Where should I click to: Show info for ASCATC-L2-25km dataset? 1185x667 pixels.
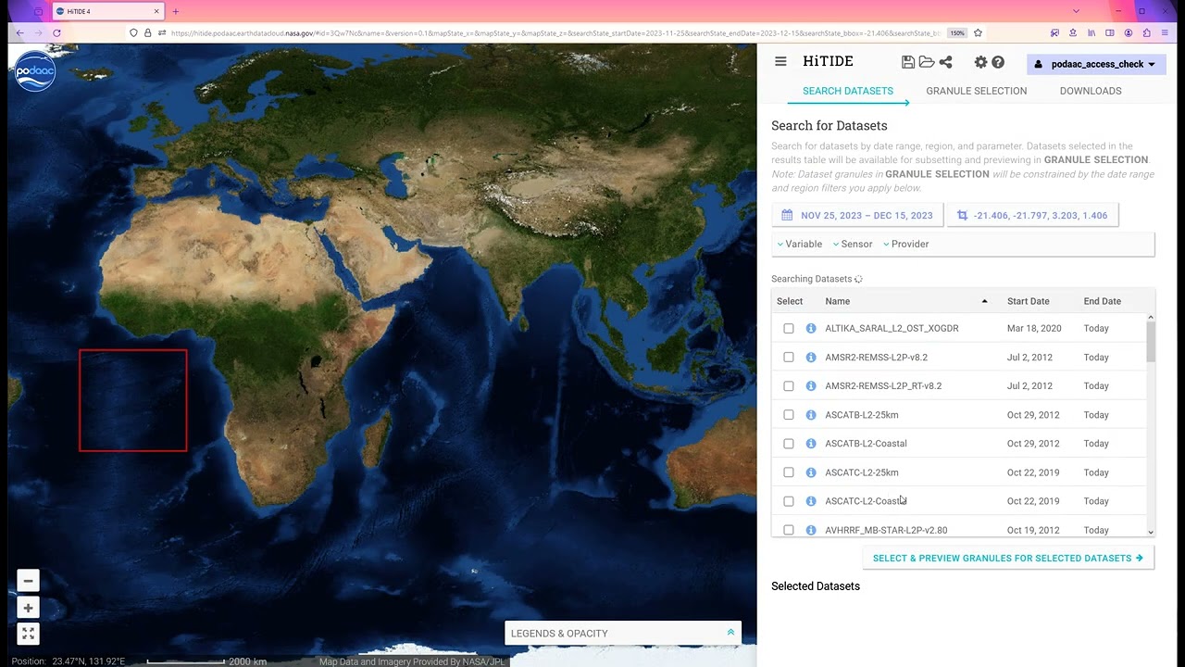(x=811, y=472)
